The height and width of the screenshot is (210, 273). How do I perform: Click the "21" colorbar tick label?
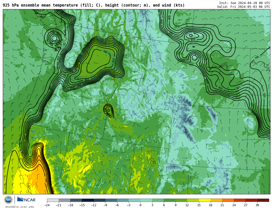point(222,205)
